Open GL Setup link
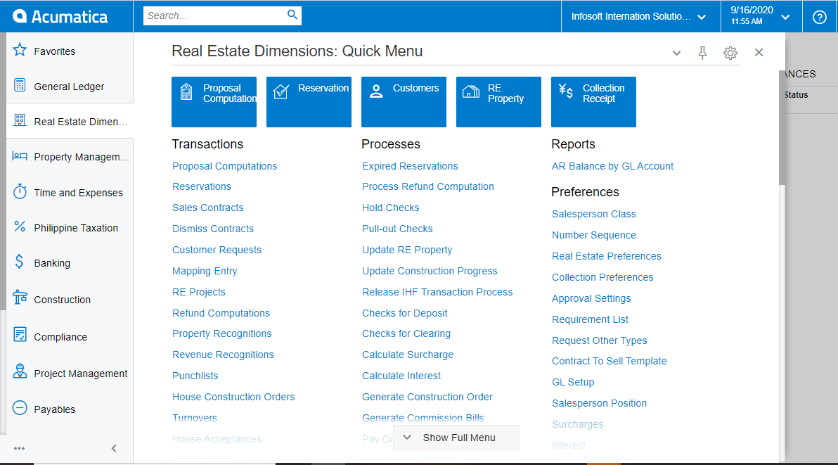This screenshot has height=465, width=838. pos(573,382)
